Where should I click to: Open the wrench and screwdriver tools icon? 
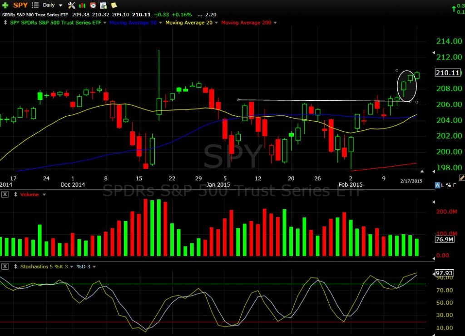[71, 5]
